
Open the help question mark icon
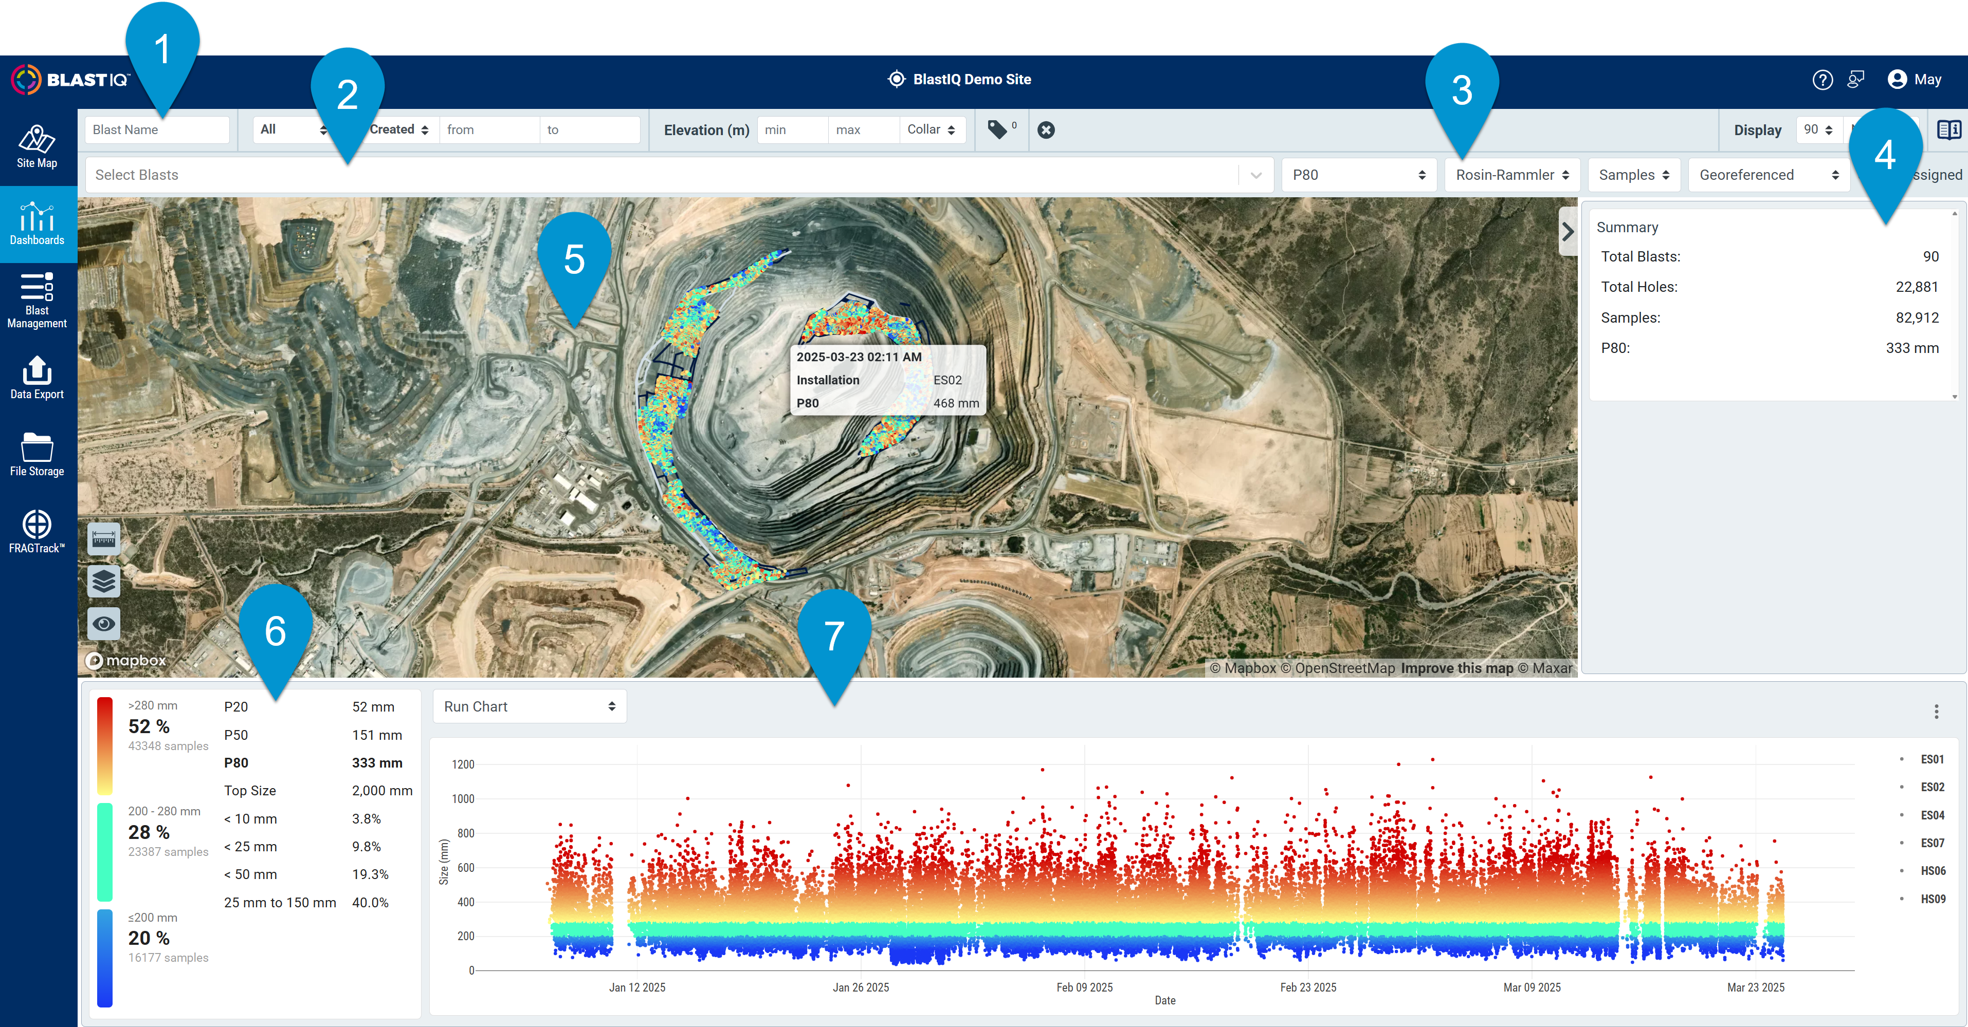1822,80
